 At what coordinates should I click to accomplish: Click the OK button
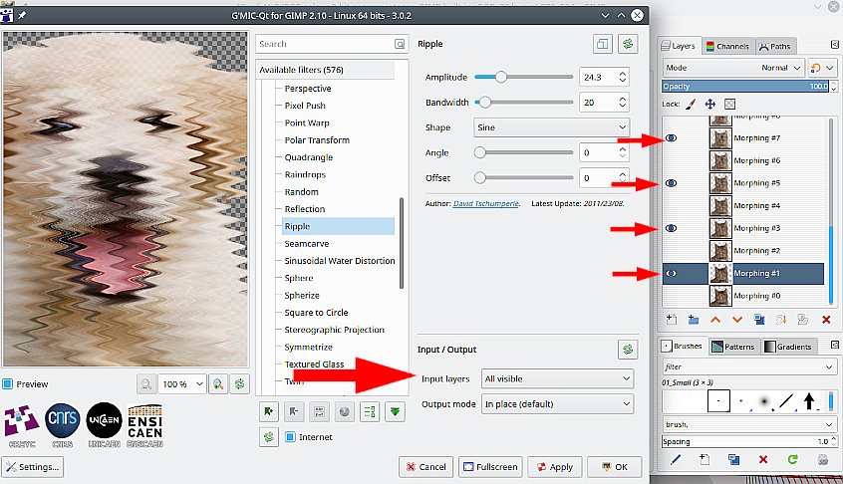point(615,467)
